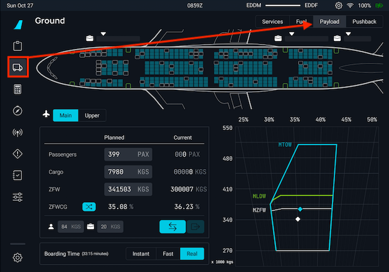The height and width of the screenshot is (272, 389).
Task: Open the Checklists page in sidebar
Action: click(18, 176)
